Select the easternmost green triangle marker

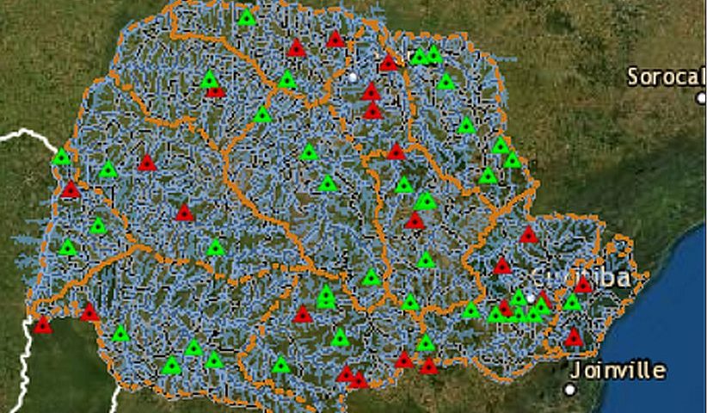[x=572, y=302]
